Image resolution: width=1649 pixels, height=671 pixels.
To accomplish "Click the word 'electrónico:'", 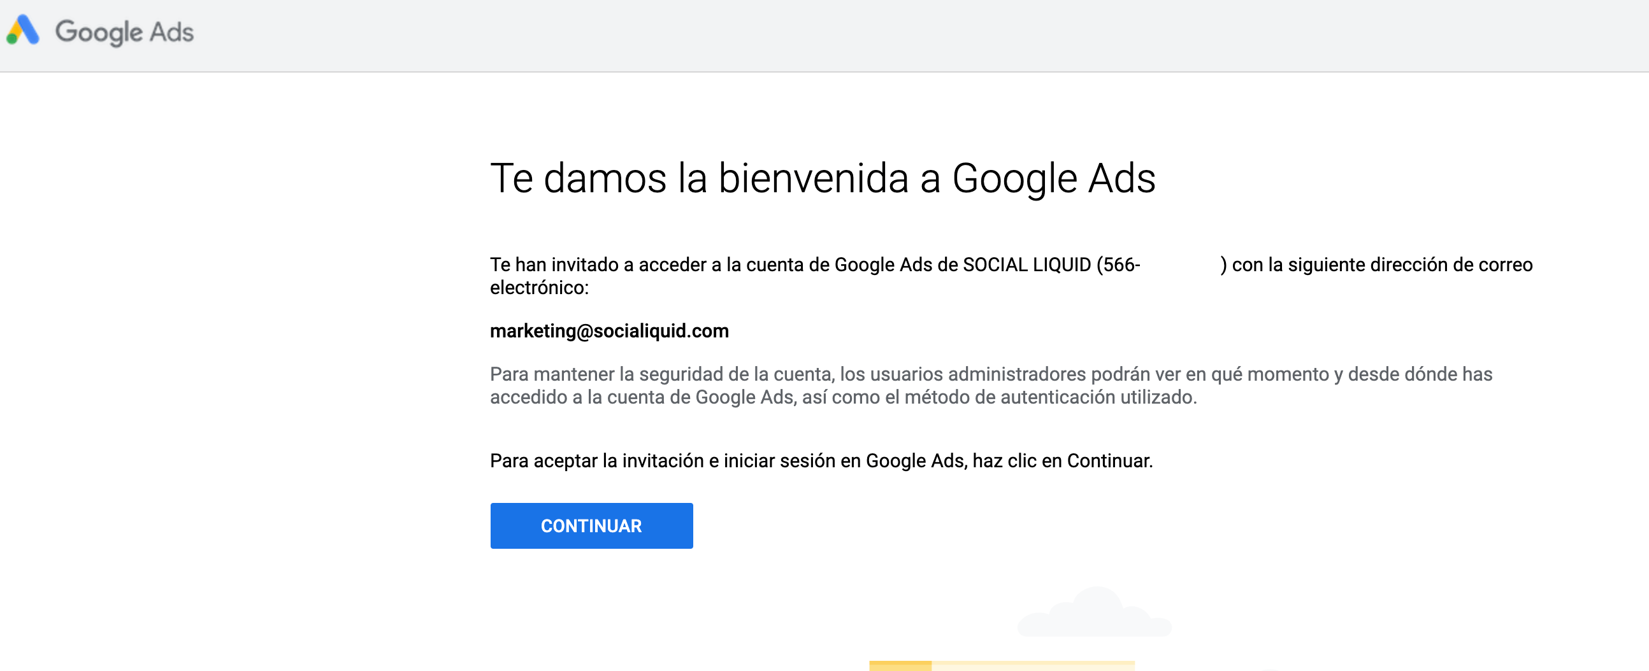I will (539, 288).
